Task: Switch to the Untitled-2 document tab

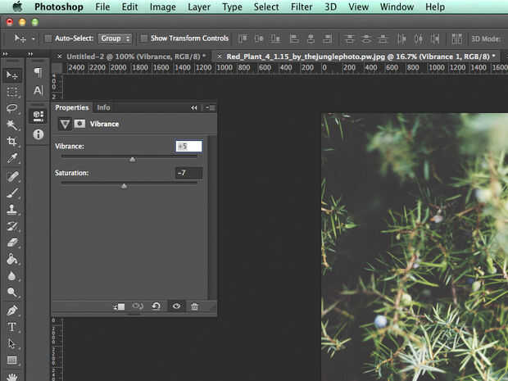Action: click(x=136, y=57)
